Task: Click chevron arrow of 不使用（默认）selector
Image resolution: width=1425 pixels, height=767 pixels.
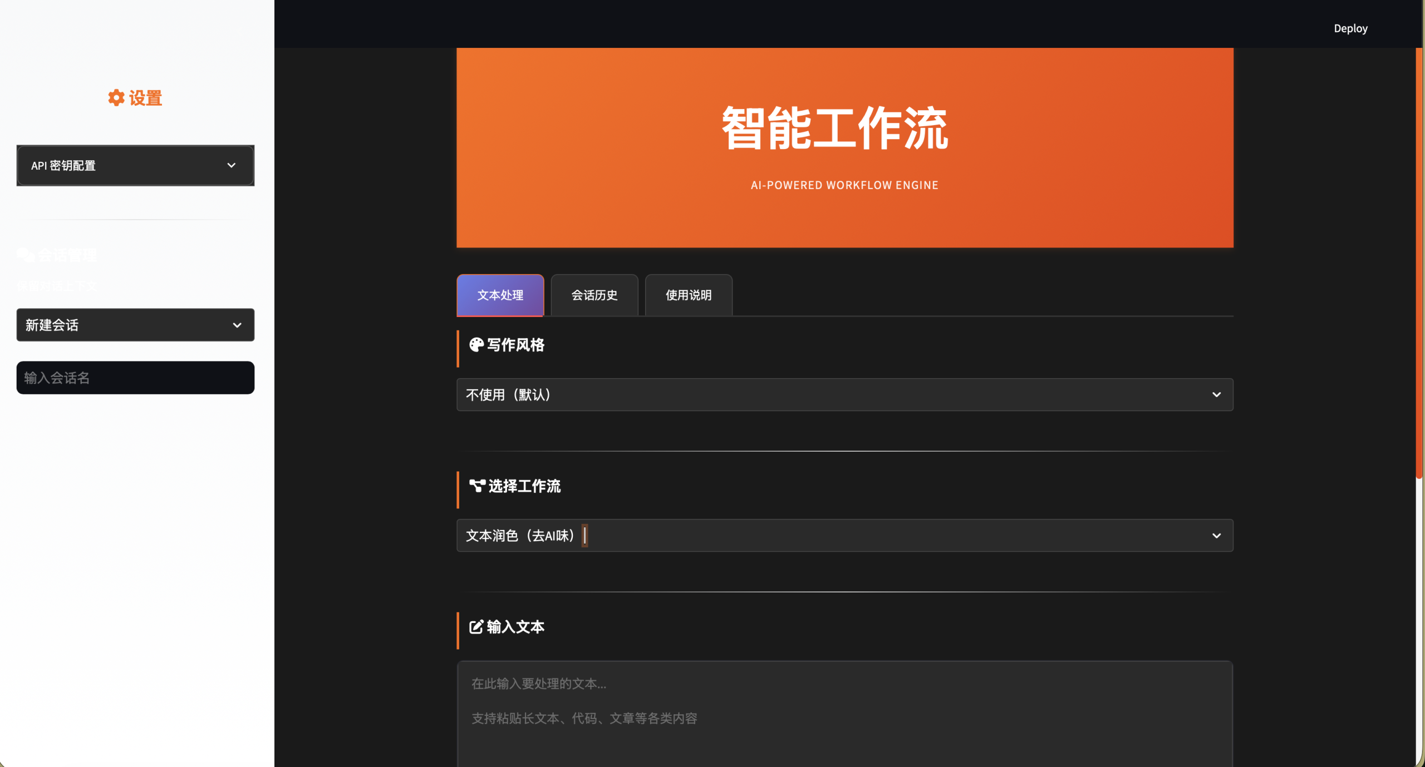Action: coord(1216,395)
